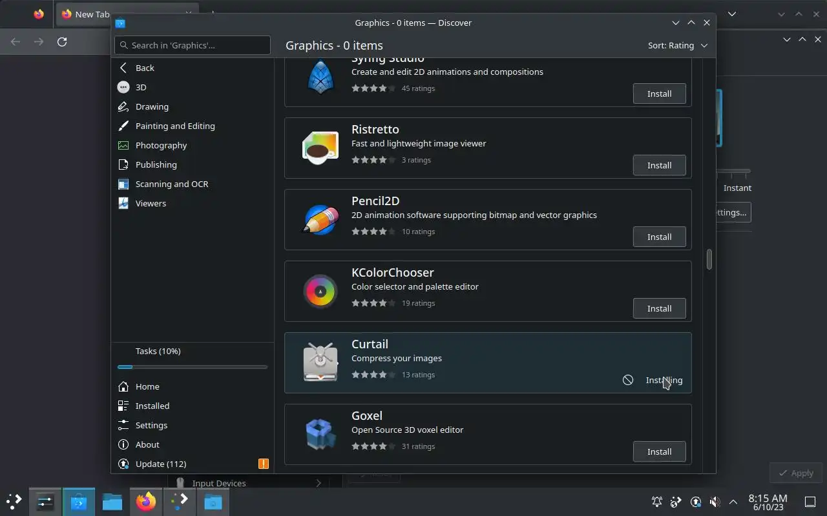Open the Goxel title
Screen dimensions: 827x516
(367, 415)
